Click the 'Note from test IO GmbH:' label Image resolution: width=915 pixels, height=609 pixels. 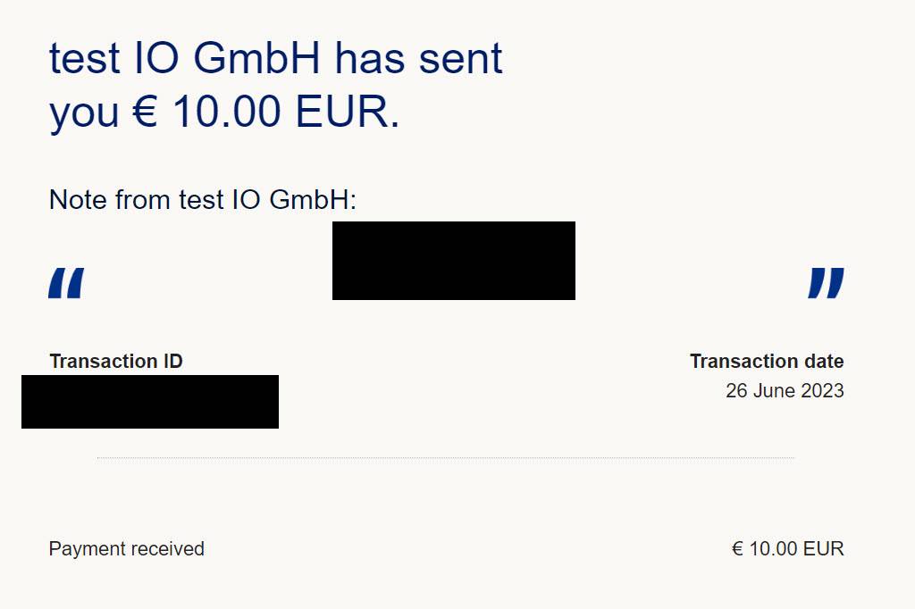point(203,199)
